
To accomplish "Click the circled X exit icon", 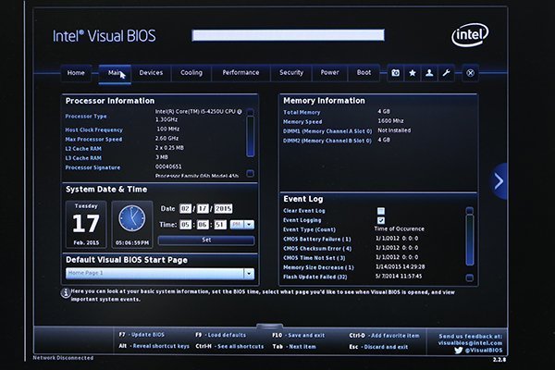I will pos(470,73).
